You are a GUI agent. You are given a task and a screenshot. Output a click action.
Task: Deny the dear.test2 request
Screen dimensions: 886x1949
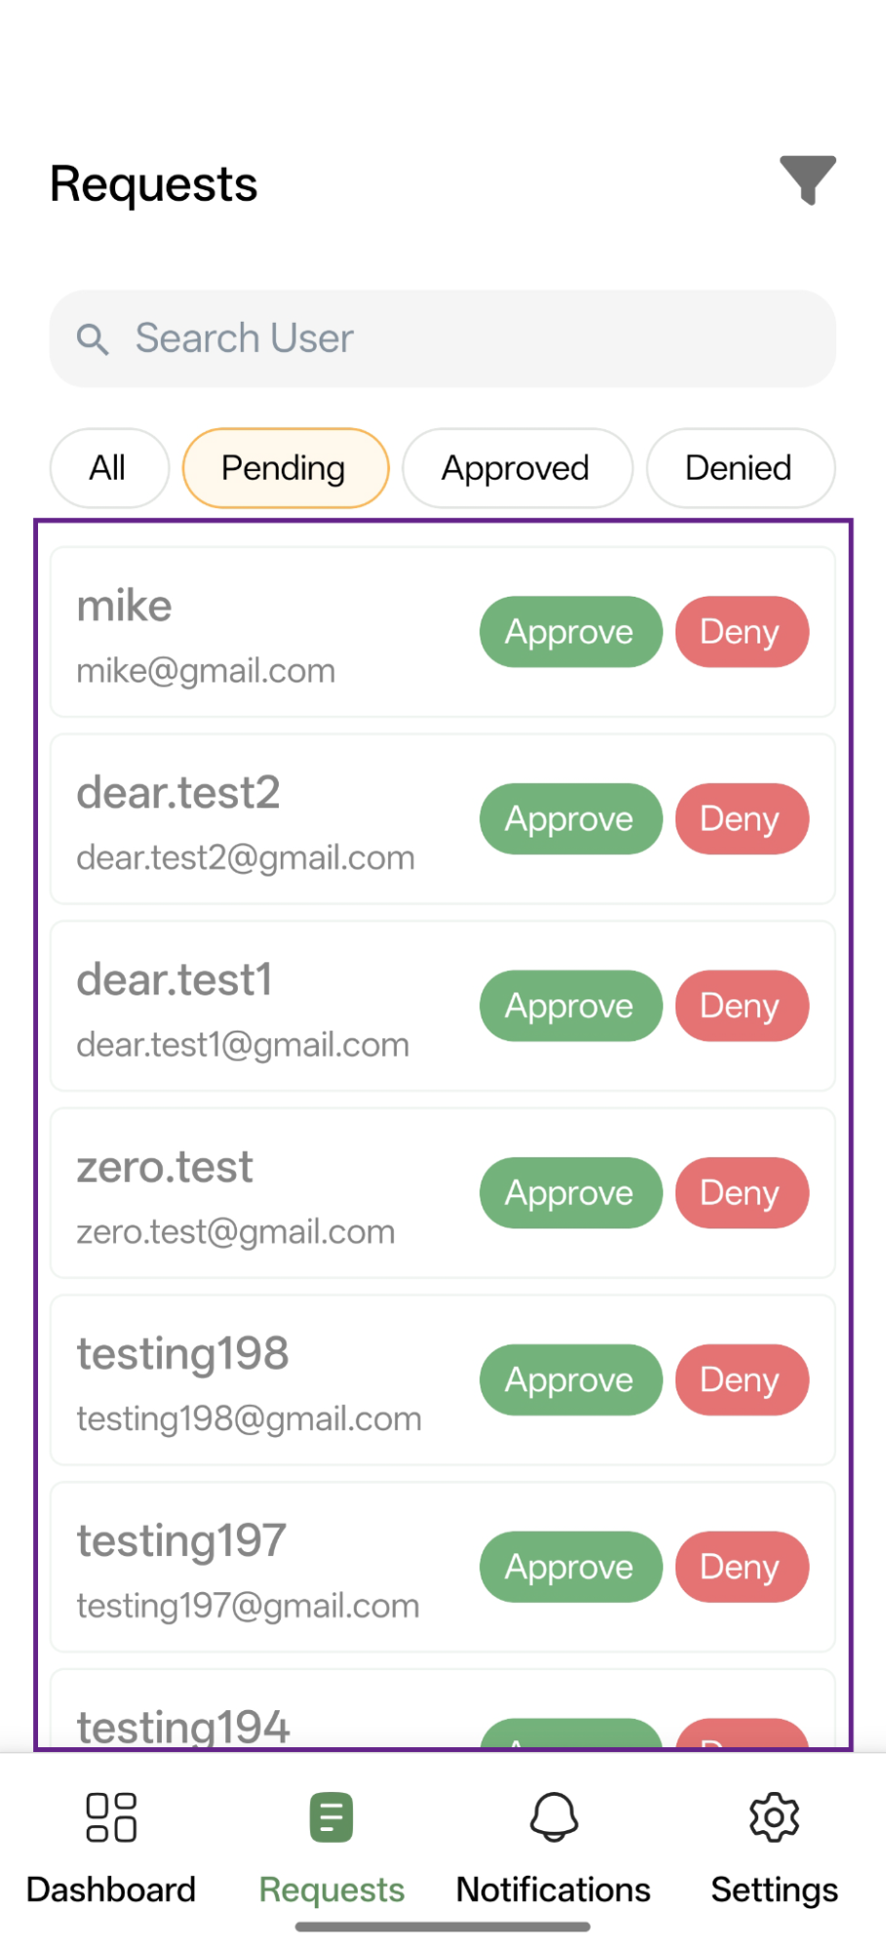coord(741,819)
